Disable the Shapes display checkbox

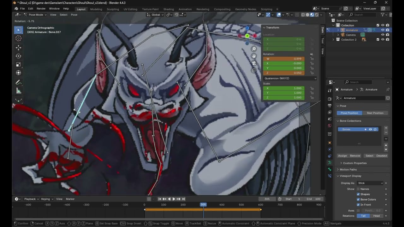[x=358, y=194]
